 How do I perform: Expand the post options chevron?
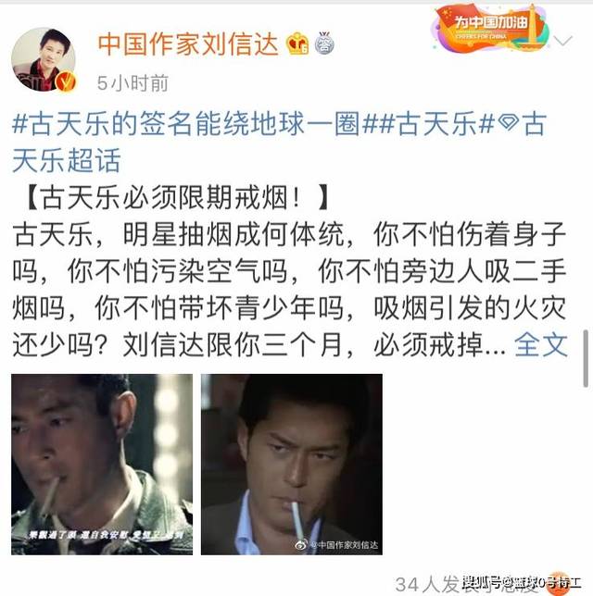pyautogui.click(x=562, y=41)
